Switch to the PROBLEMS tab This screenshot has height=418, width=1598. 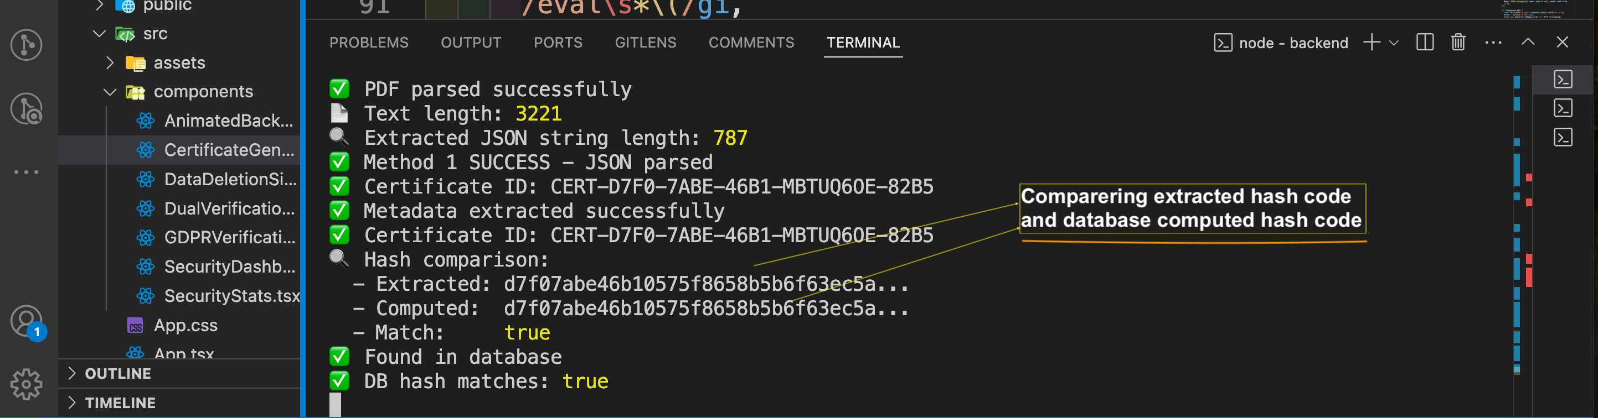(x=368, y=43)
